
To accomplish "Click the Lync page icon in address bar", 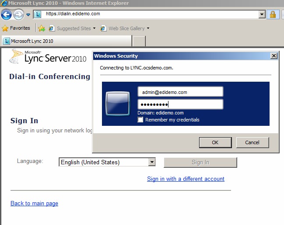I will pyautogui.click(x=38, y=14).
